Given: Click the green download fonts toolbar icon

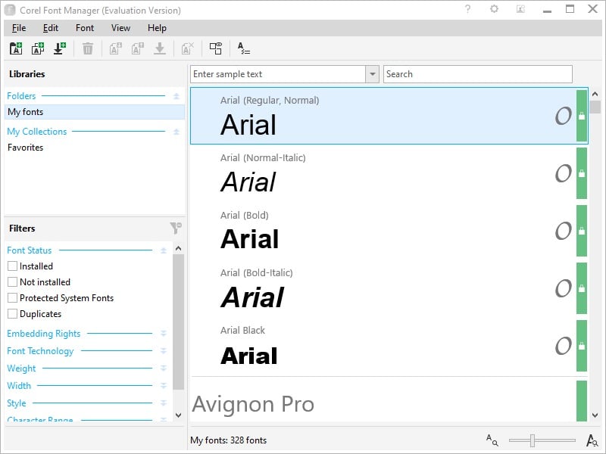Looking at the screenshot, I should tap(60, 48).
